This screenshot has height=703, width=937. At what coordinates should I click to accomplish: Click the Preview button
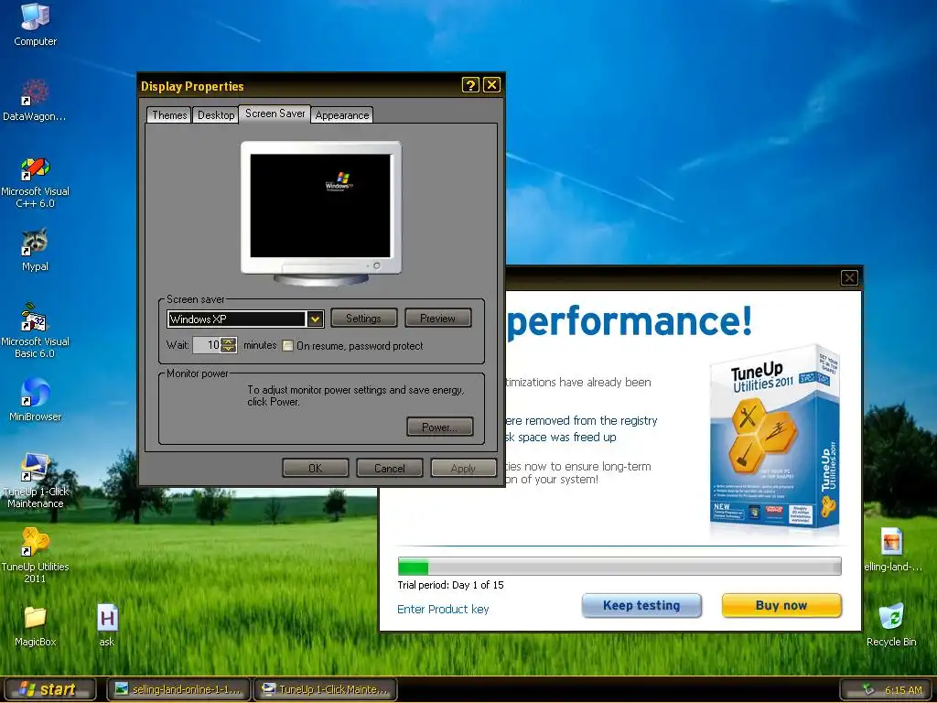pyautogui.click(x=437, y=318)
